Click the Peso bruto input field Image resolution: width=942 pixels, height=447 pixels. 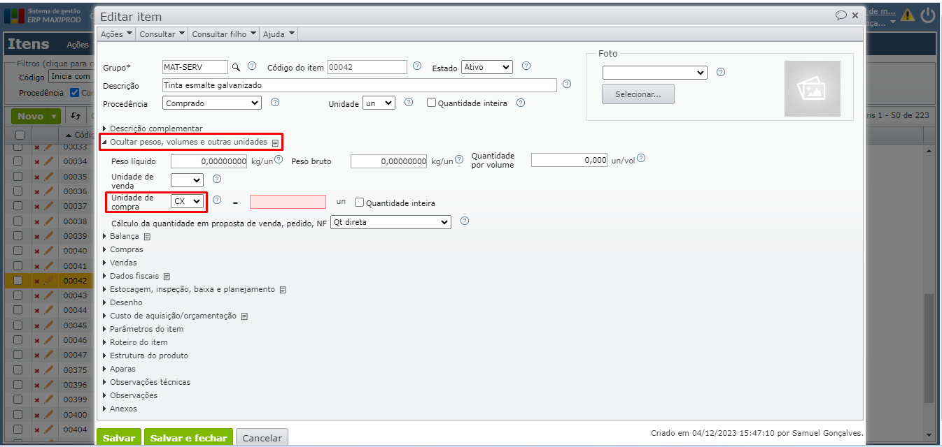click(388, 161)
